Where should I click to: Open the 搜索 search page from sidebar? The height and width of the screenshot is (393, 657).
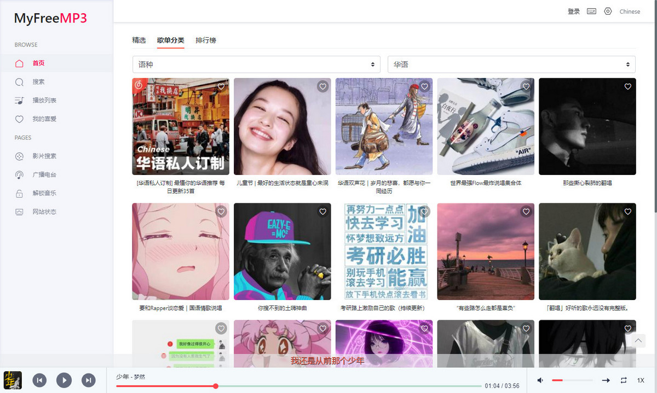point(38,82)
